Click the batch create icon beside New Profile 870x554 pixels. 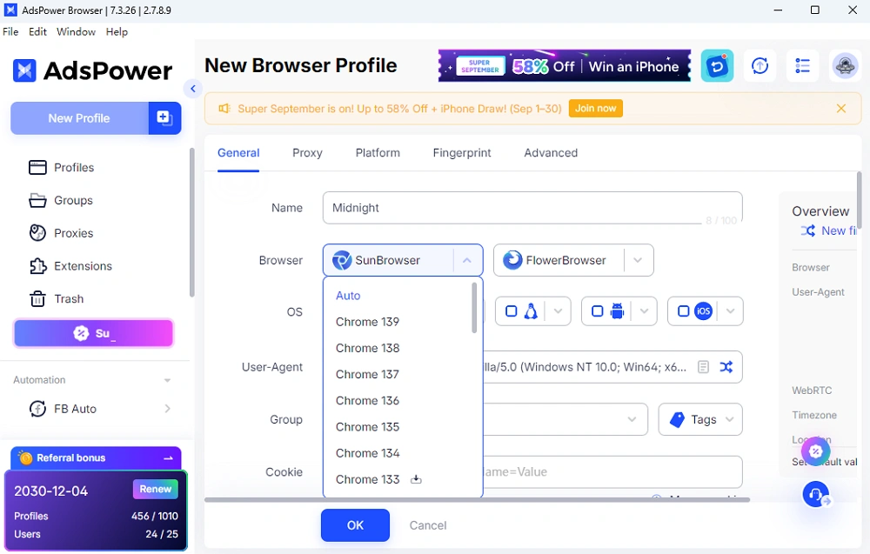[x=164, y=117]
